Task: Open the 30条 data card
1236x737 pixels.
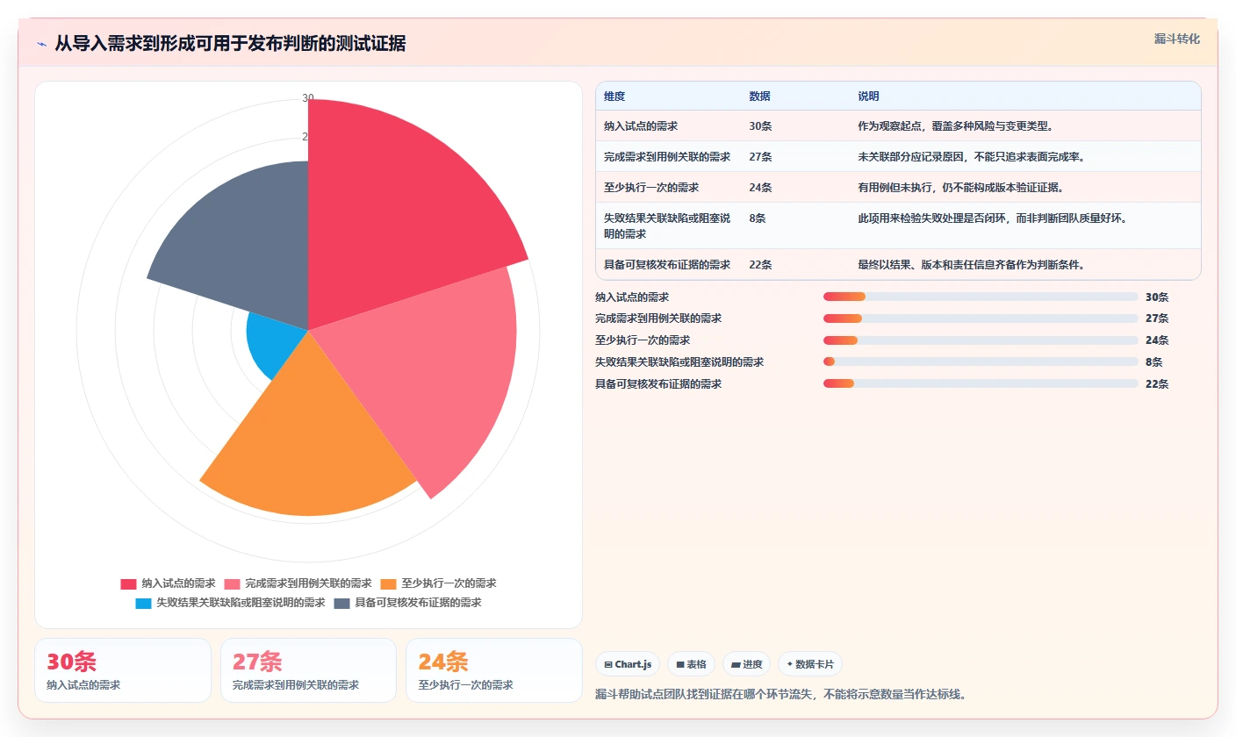Action: 123,670
